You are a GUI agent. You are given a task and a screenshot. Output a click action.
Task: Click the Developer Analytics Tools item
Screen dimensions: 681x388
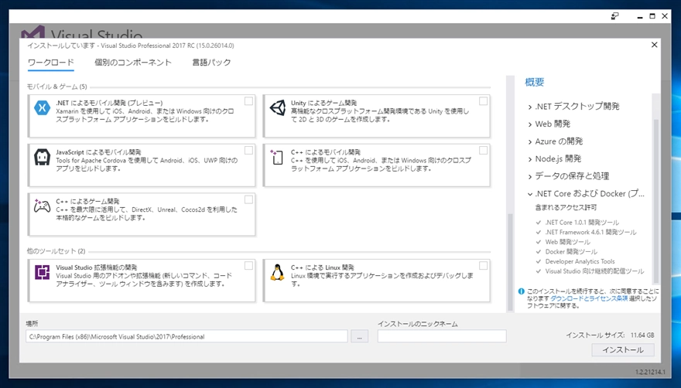(580, 261)
